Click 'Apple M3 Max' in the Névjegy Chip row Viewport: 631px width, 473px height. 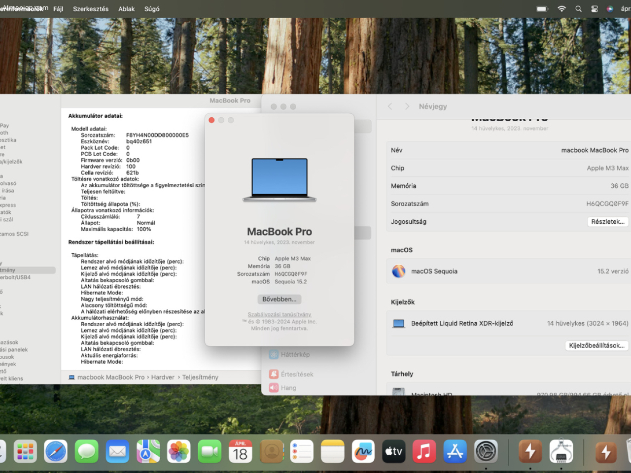pos(608,168)
